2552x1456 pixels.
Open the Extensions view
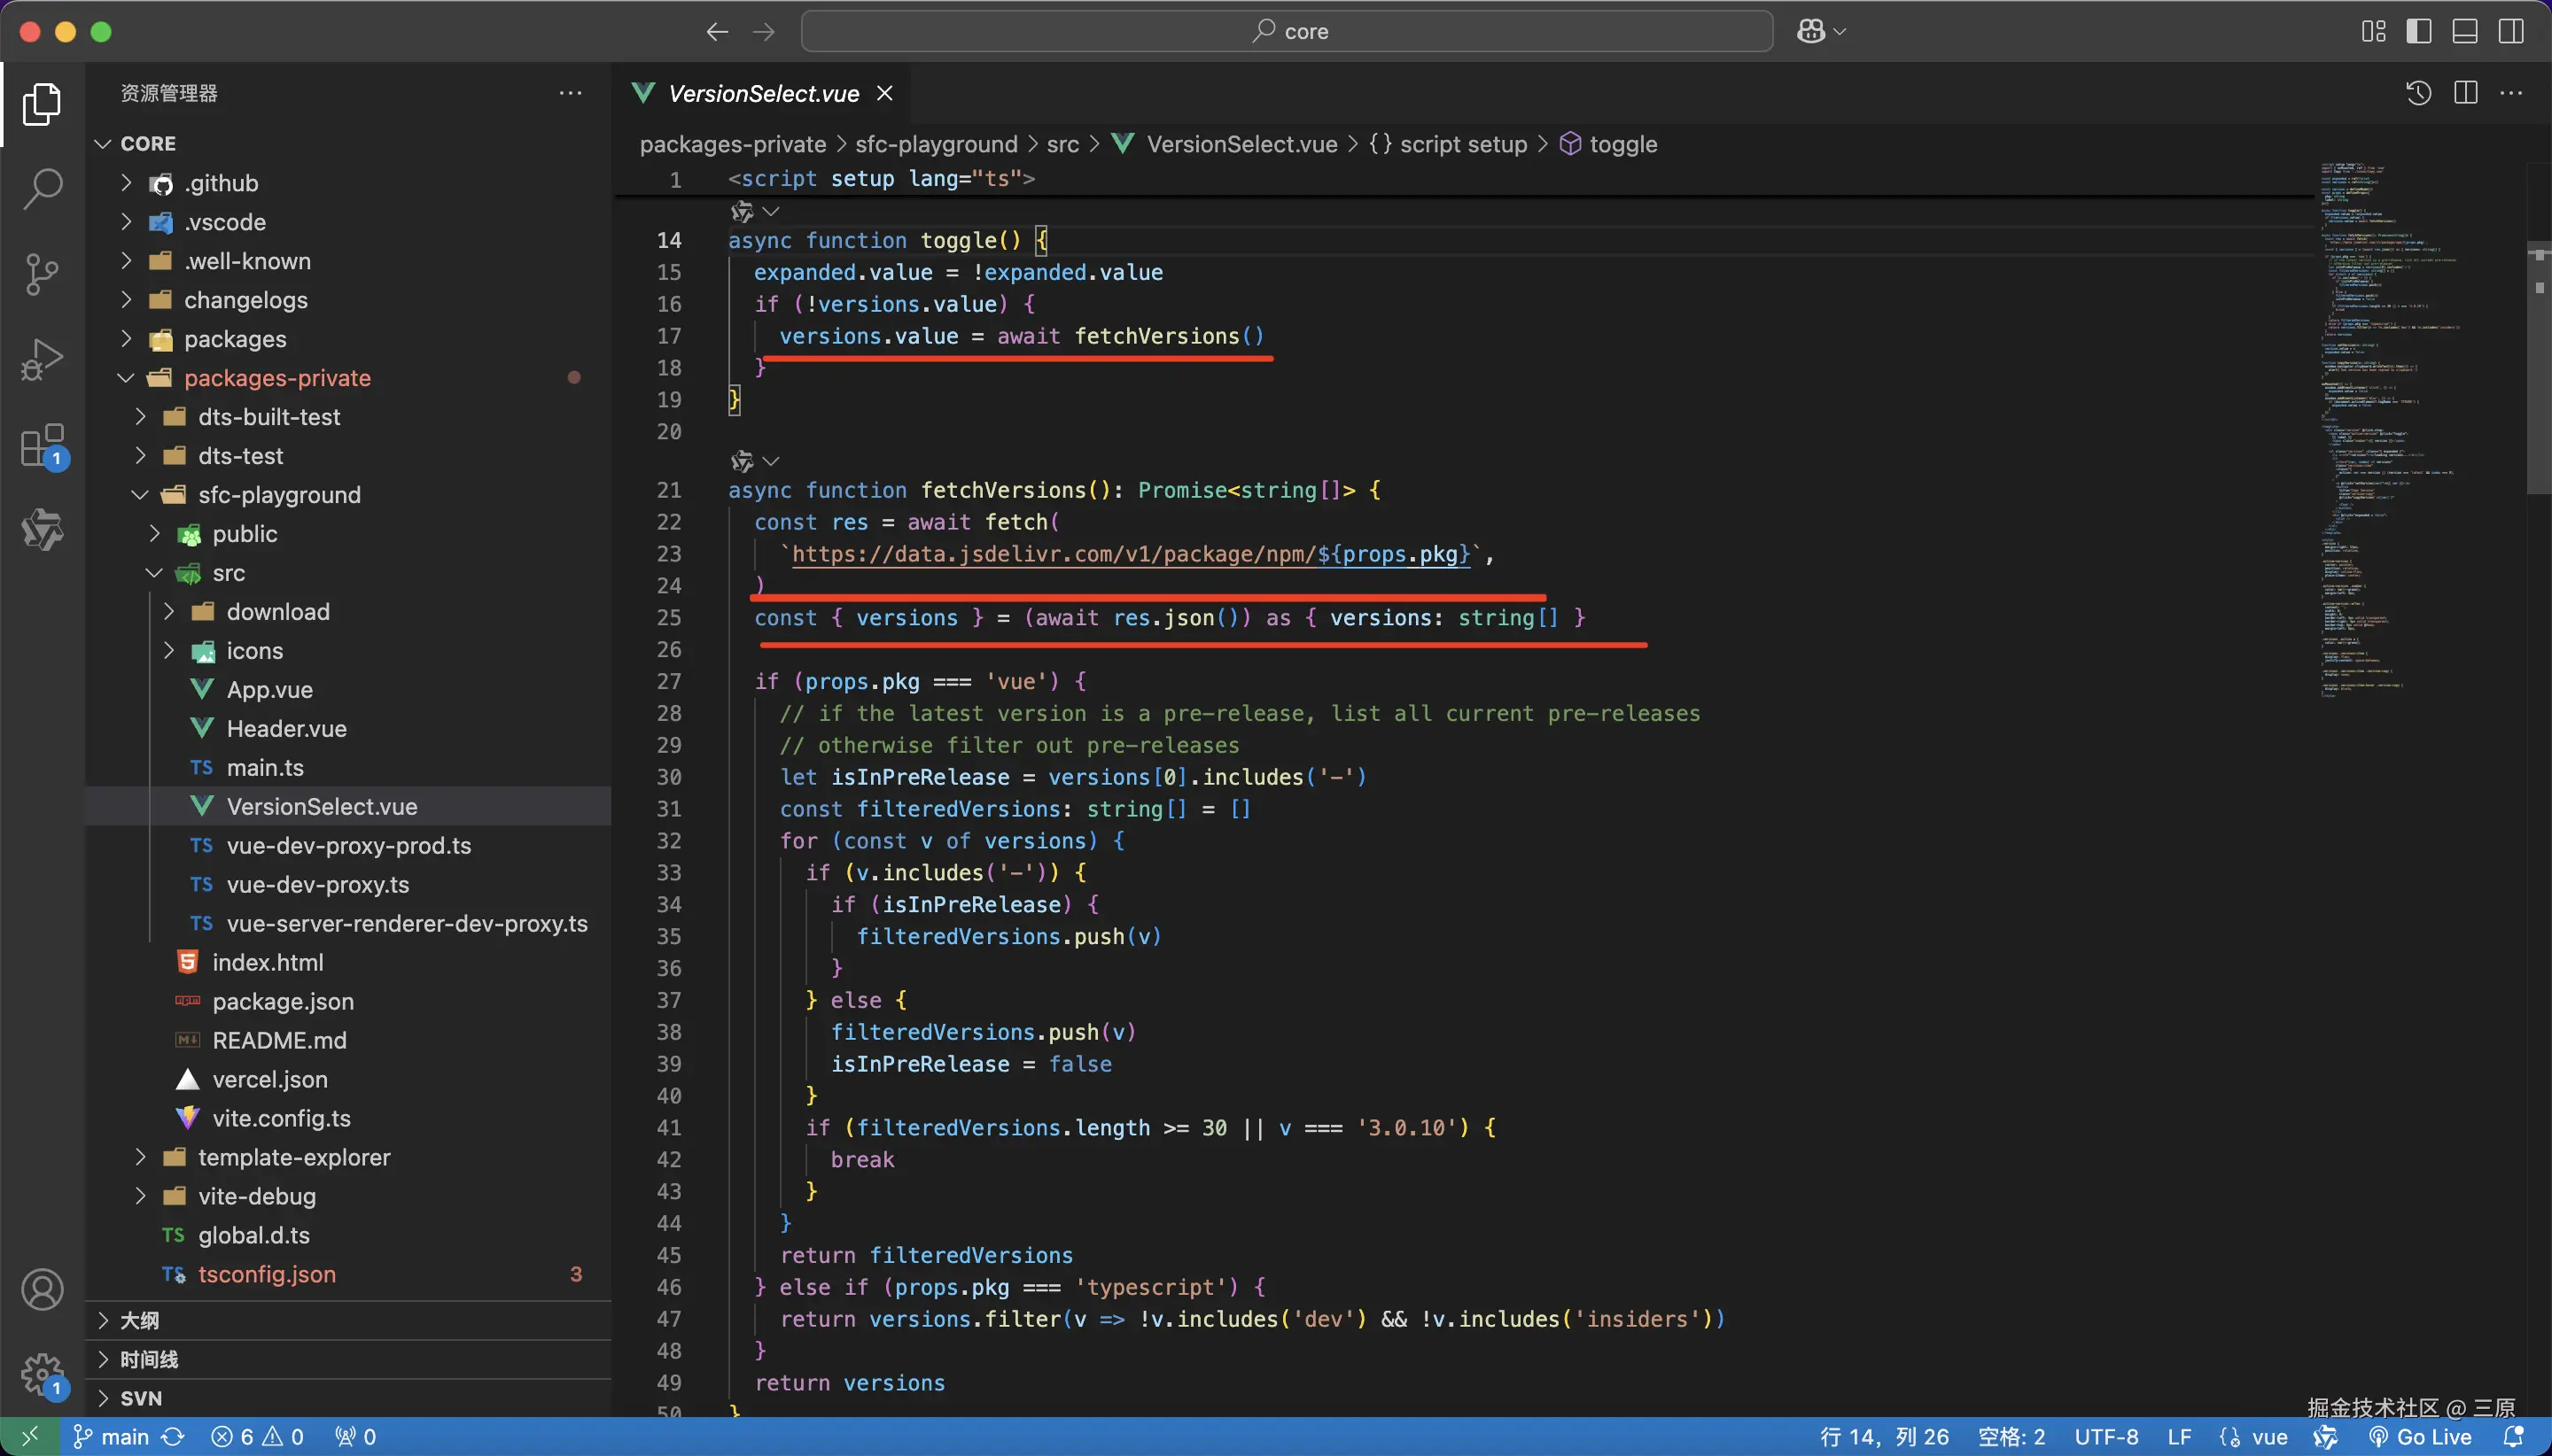click(x=42, y=445)
